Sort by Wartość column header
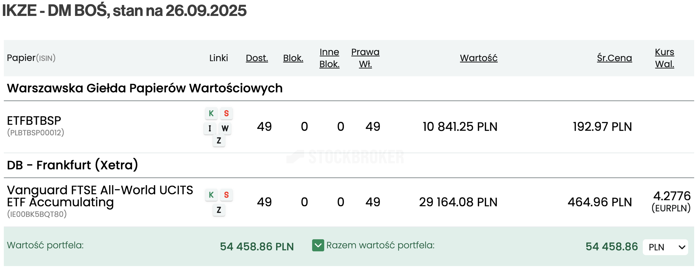Viewport: 698px width, 269px height. (479, 58)
